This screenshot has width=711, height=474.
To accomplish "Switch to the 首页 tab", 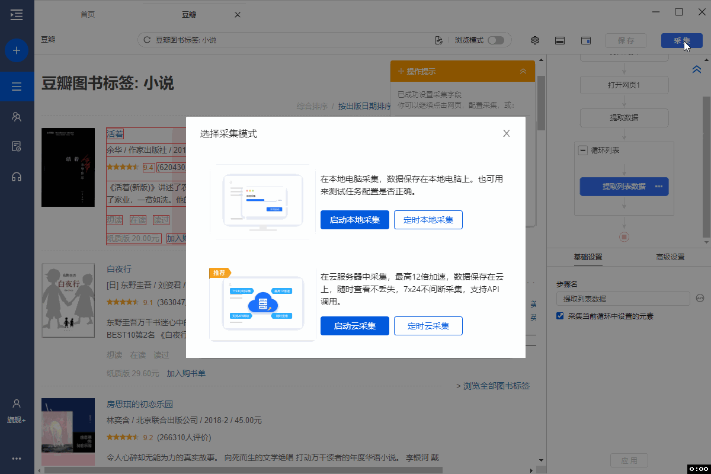I will tap(88, 15).
